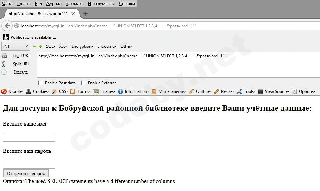
Task: Click the browser address bar URL
Action: click(x=108, y=26)
